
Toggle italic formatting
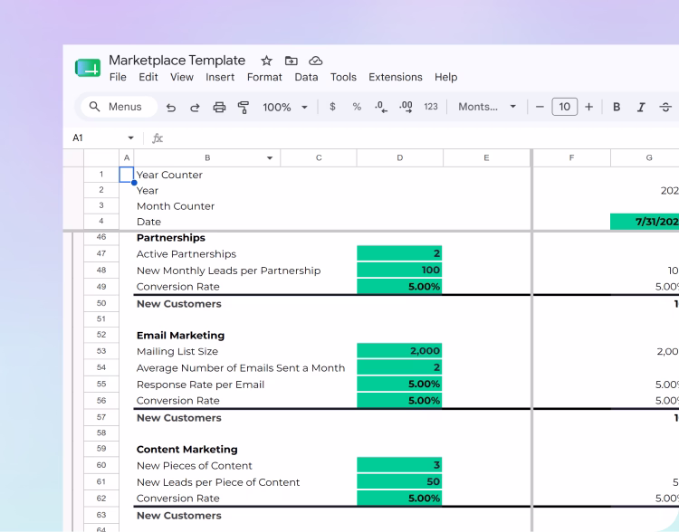click(641, 107)
